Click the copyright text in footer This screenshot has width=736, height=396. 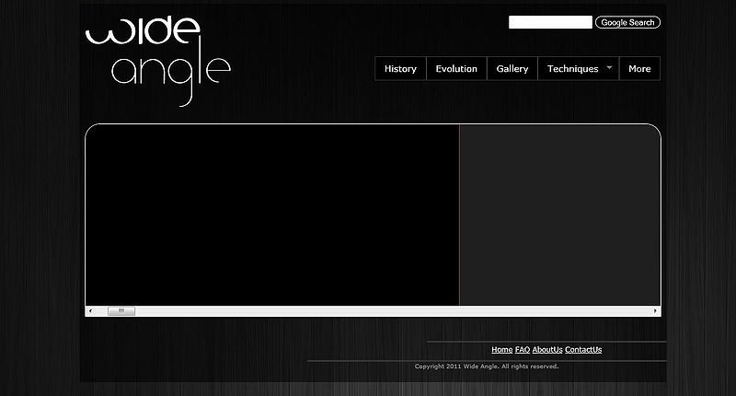(x=486, y=367)
